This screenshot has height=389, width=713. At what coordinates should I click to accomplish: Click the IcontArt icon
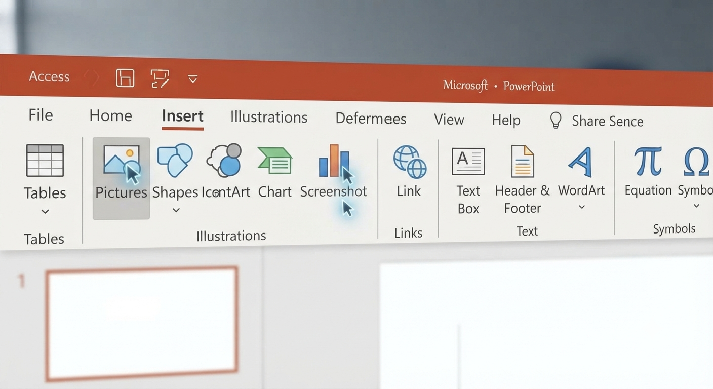[x=224, y=160]
